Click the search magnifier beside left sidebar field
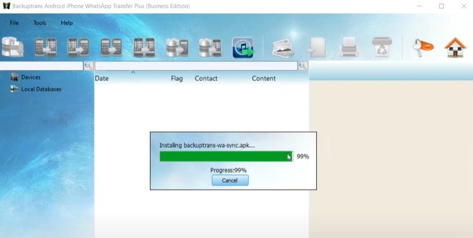The width and height of the screenshot is (473, 238). tap(88, 66)
